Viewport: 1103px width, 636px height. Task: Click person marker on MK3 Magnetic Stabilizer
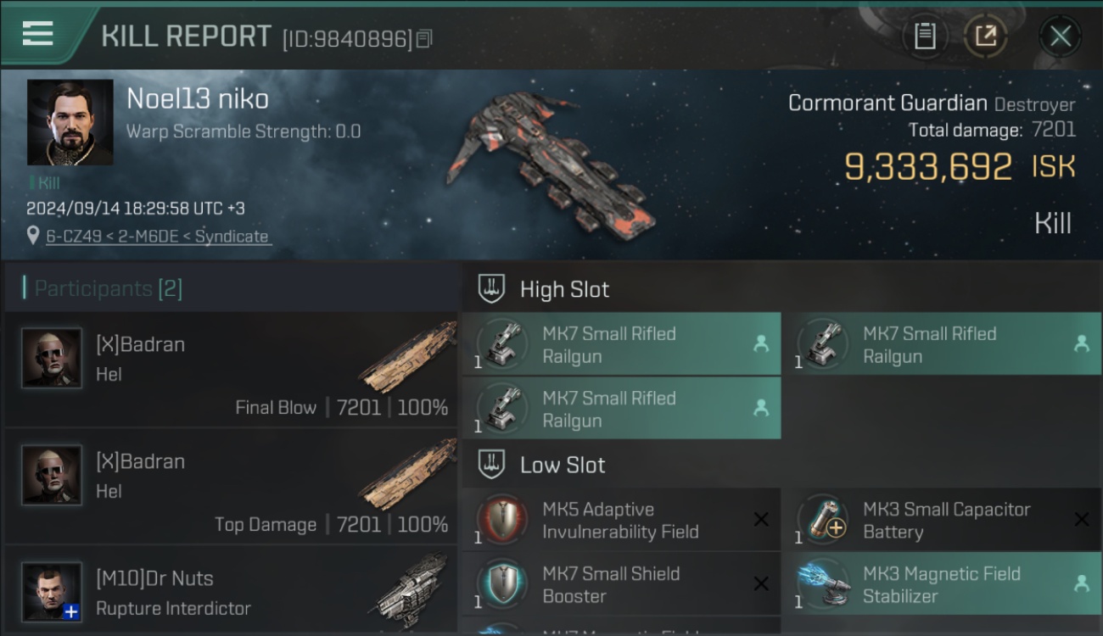tap(1081, 583)
